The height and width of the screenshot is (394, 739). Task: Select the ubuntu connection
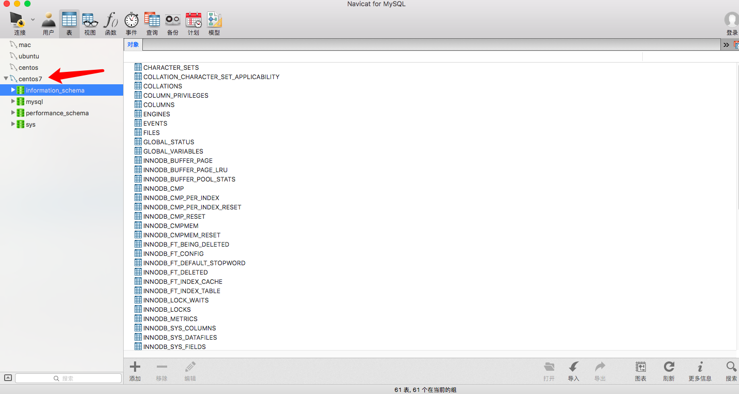pyautogui.click(x=28, y=56)
